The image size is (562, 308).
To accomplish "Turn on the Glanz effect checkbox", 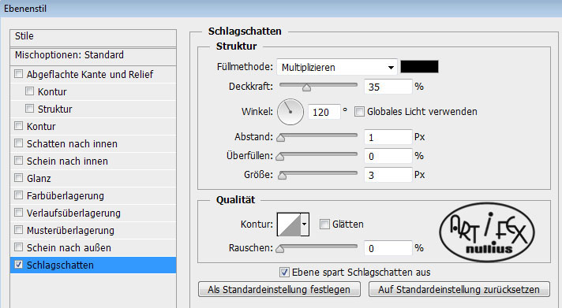I will click(18, 178).
